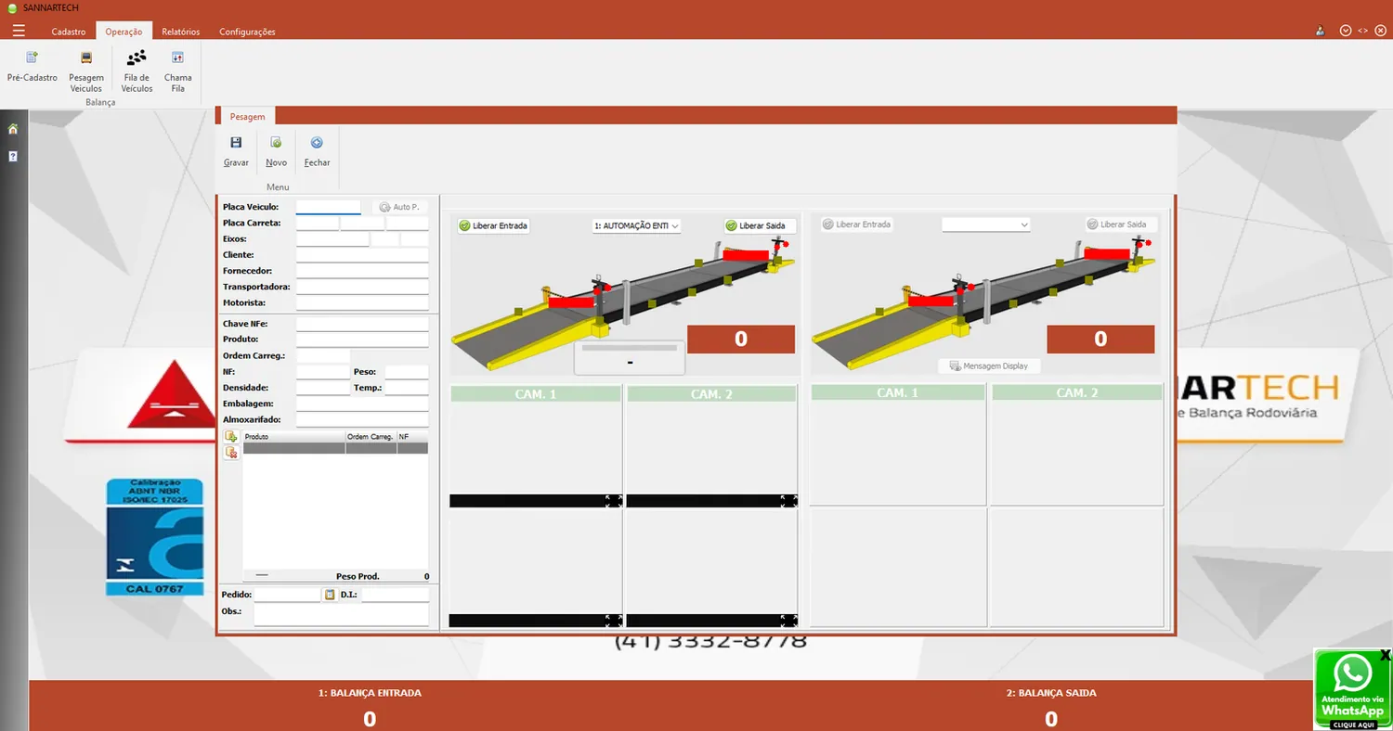Click the Densidade input field
1393x731 pixels.
pyautogui.click(x=323, y=388)
